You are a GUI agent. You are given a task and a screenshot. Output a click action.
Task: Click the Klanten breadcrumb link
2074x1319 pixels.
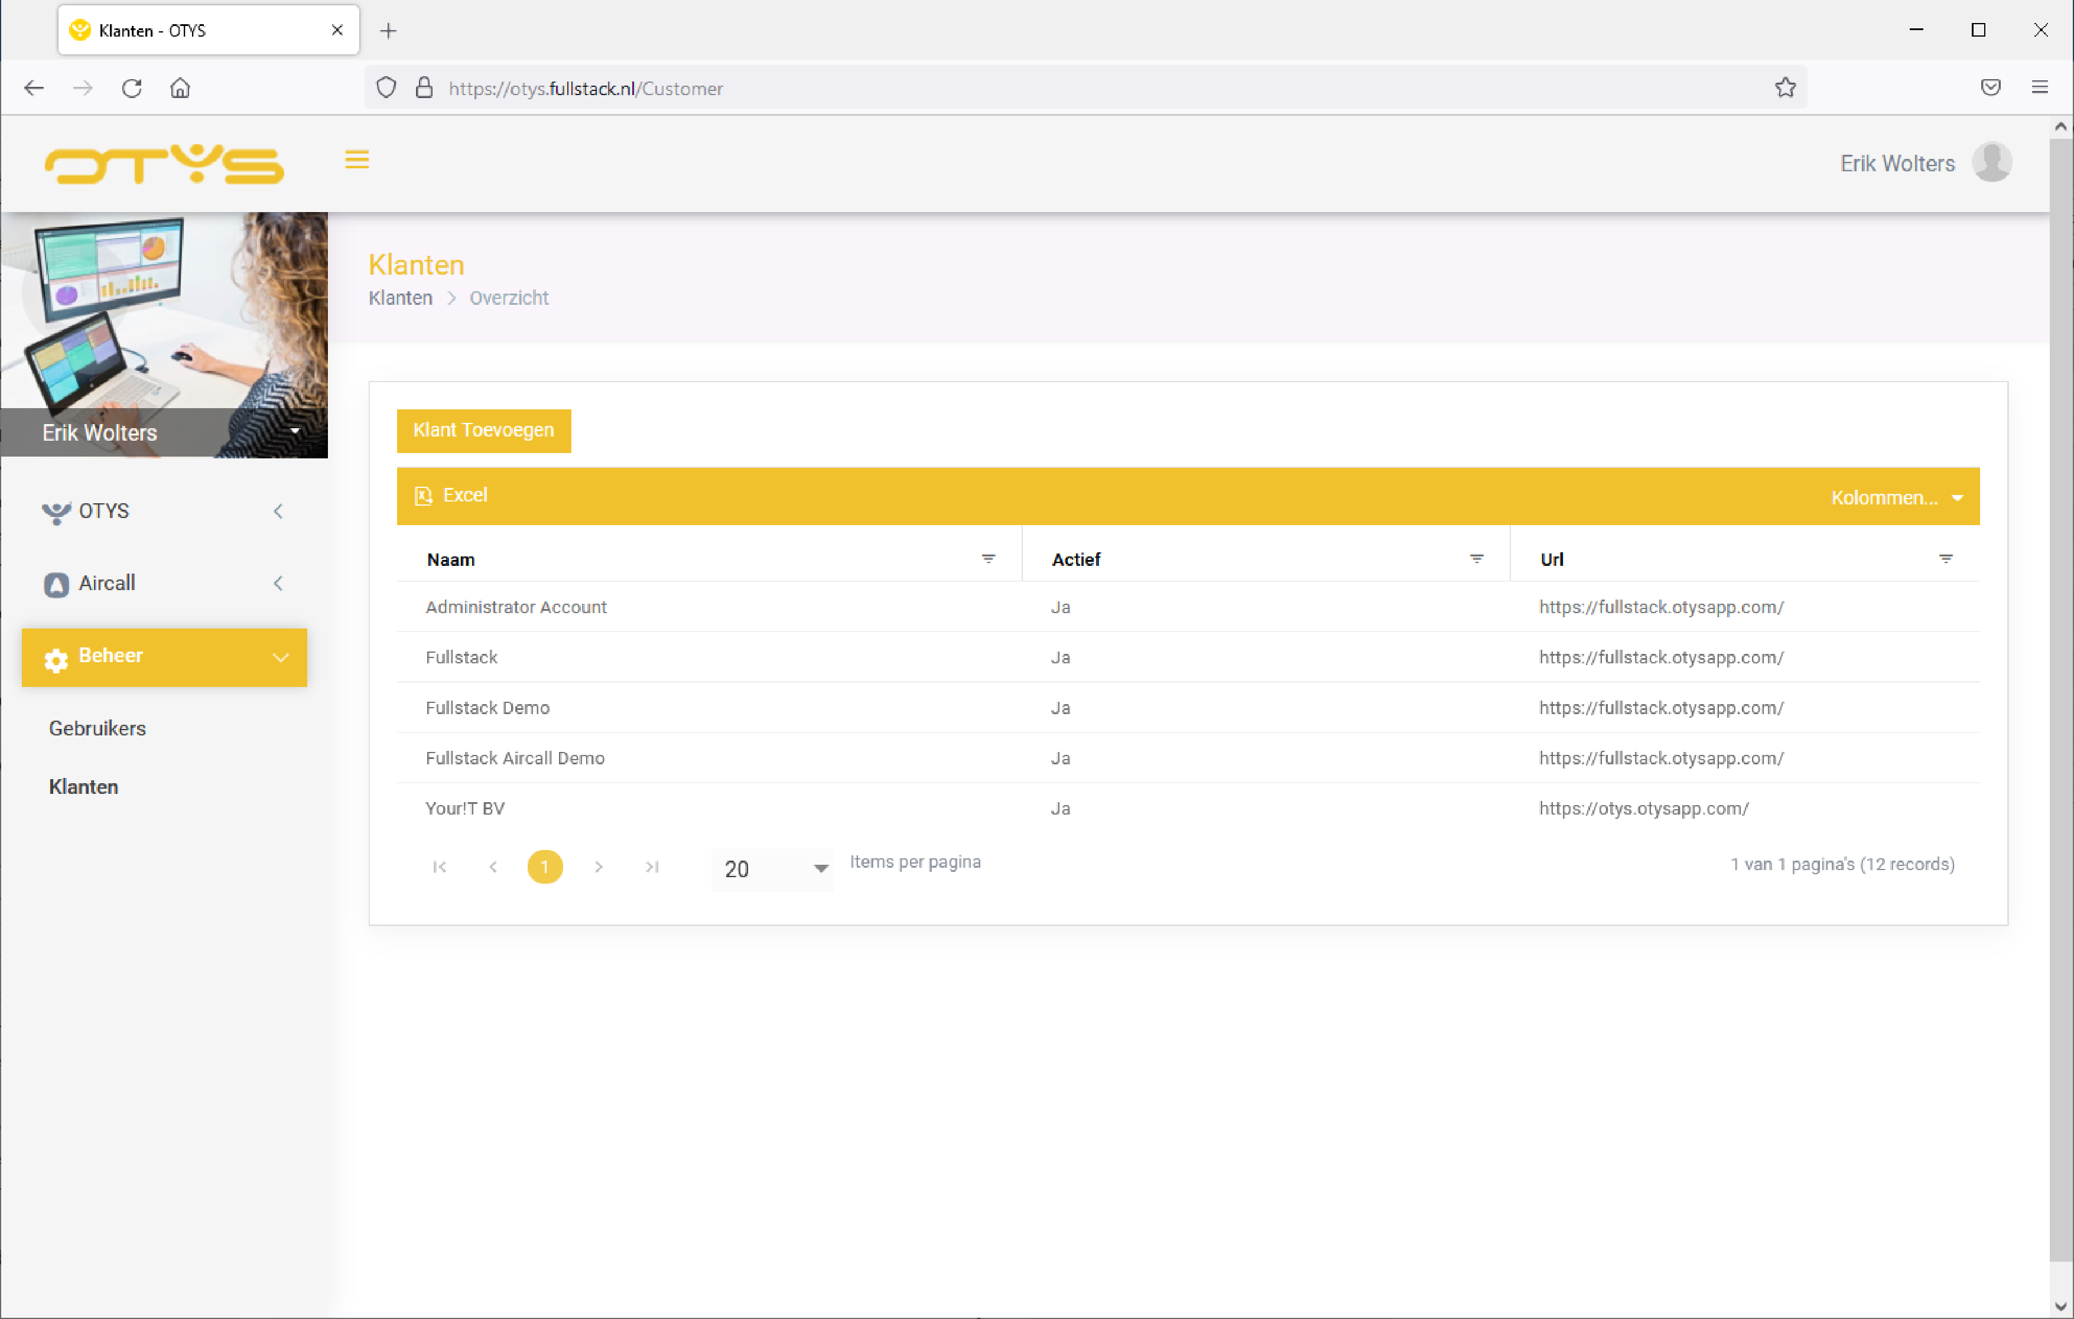tap(401, 298)
